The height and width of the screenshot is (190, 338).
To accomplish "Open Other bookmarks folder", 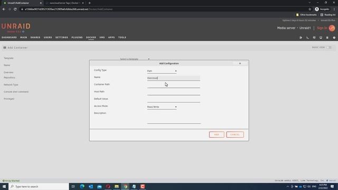I will (306, 15).
